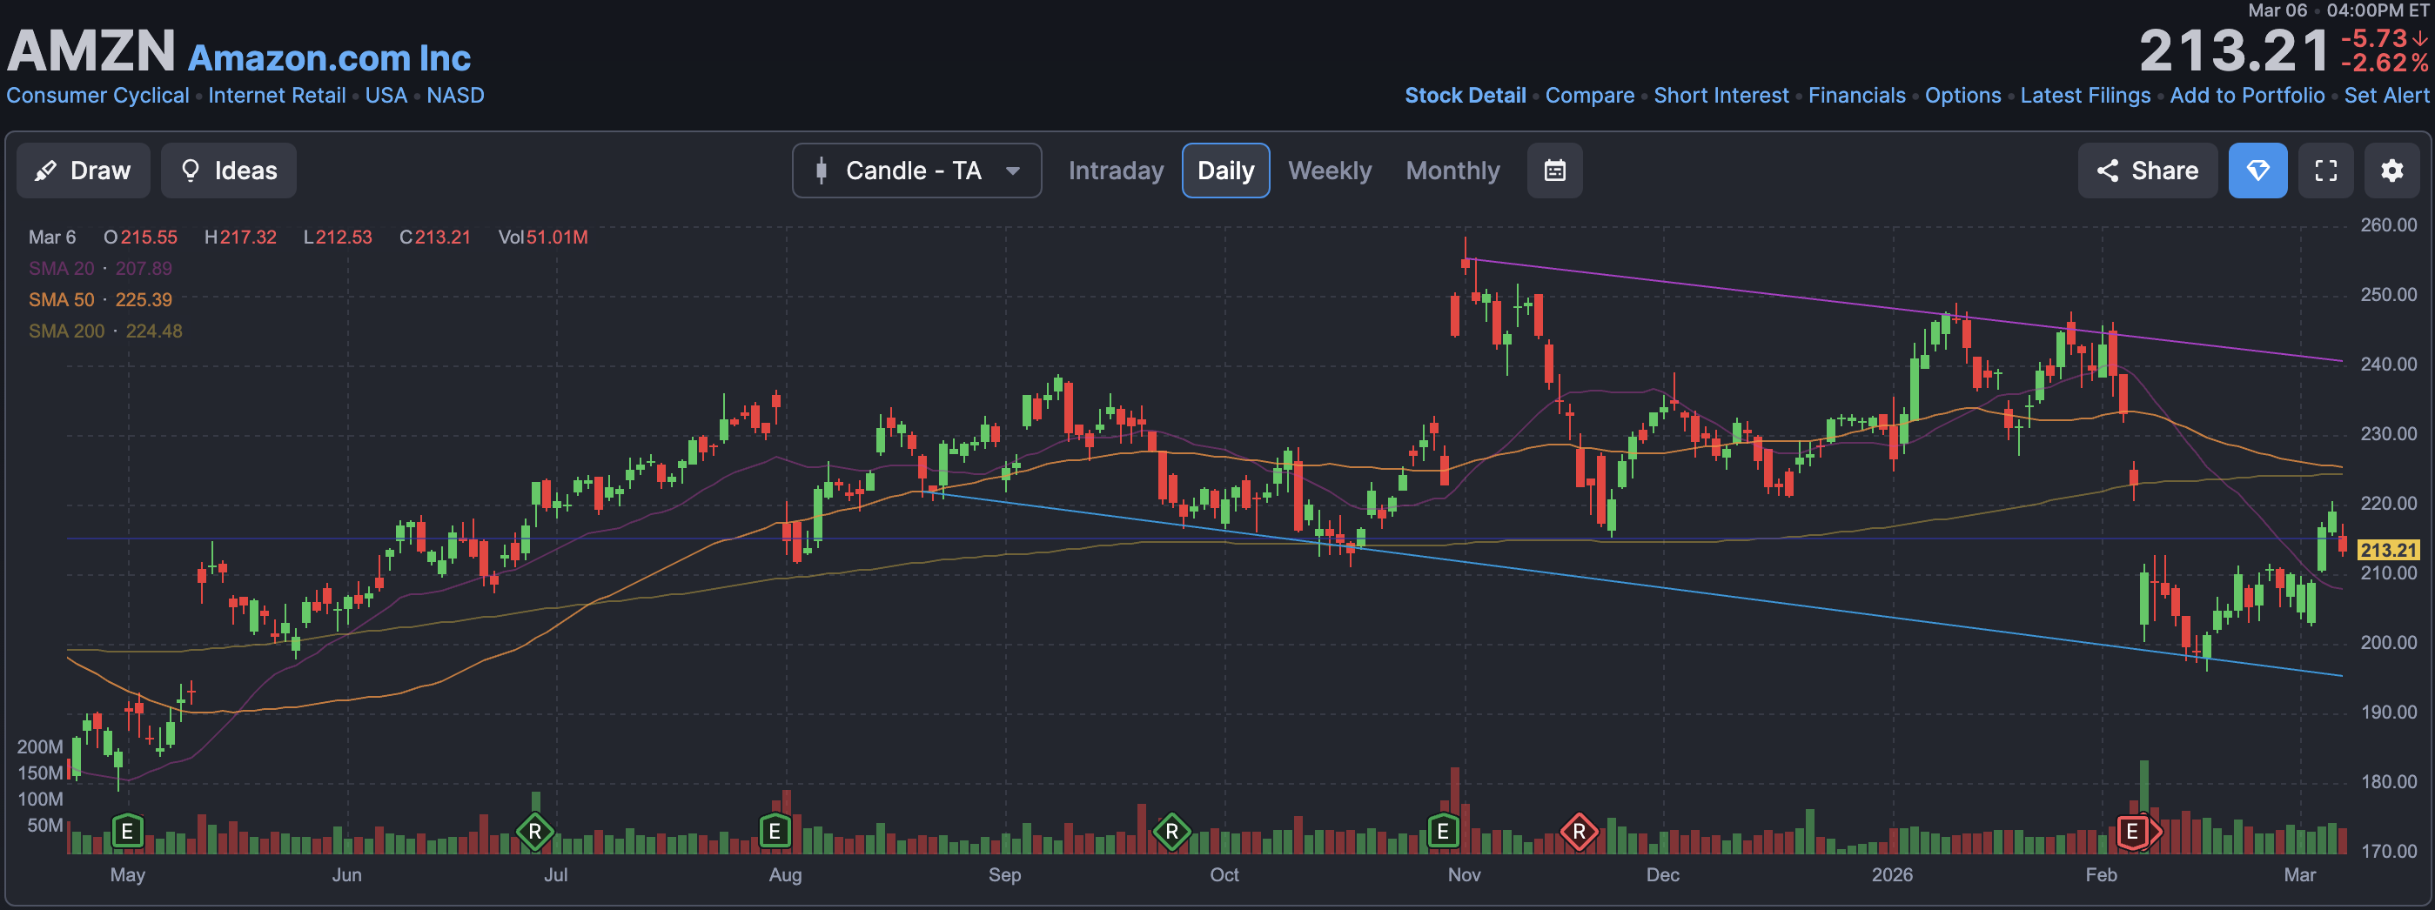The image size is (2435, 910).
Task: Click the share icon beside Share label
Action: (2107, 171)
